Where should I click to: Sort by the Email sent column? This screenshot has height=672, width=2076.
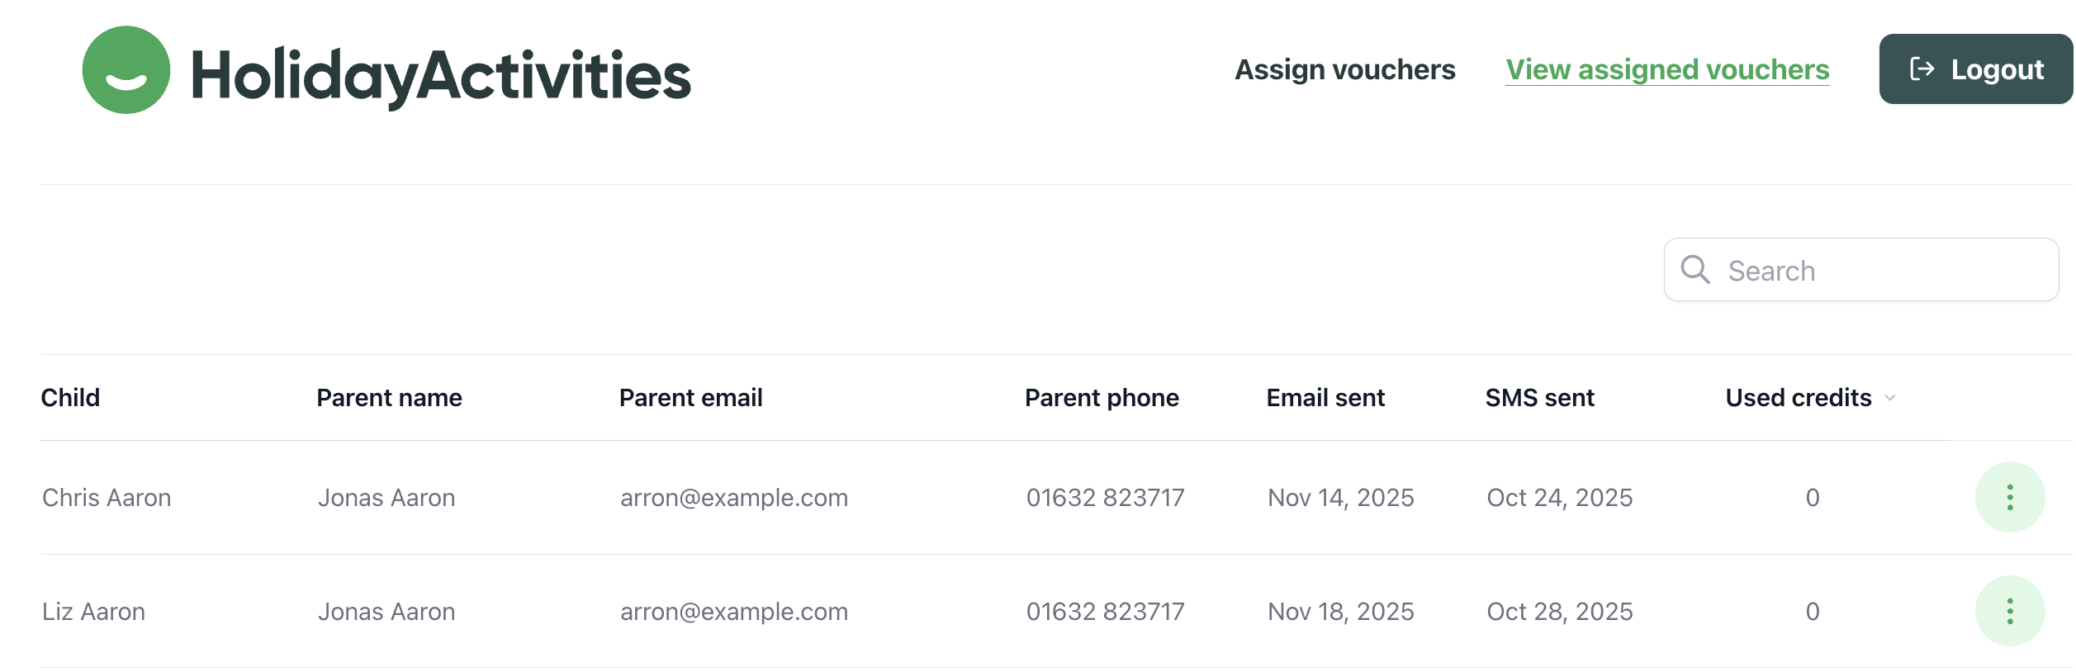coord(1325,398)
